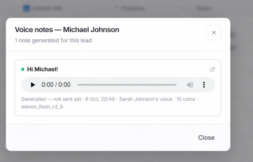Click 'eleven_flash_v2_5' model text
Image resolution: width=253 pixels, height=162 pixels.
[x=42, y=107]
